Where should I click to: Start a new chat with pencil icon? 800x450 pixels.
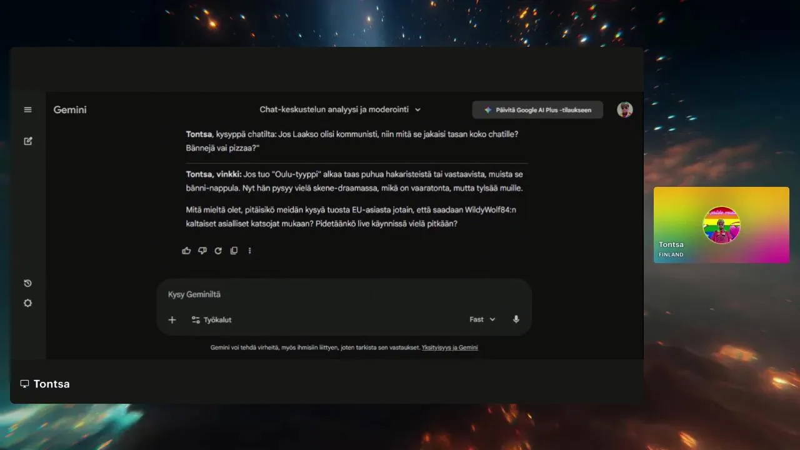[x=27, y=141]
